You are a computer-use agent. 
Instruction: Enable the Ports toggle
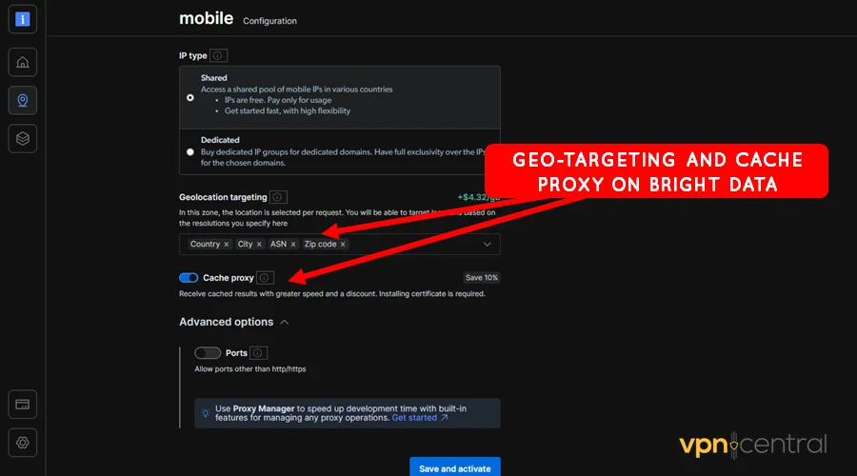208,353
